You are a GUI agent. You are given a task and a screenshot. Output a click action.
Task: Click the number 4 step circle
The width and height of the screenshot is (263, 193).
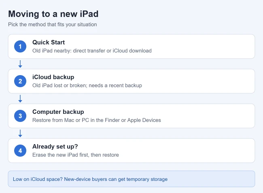20,151
